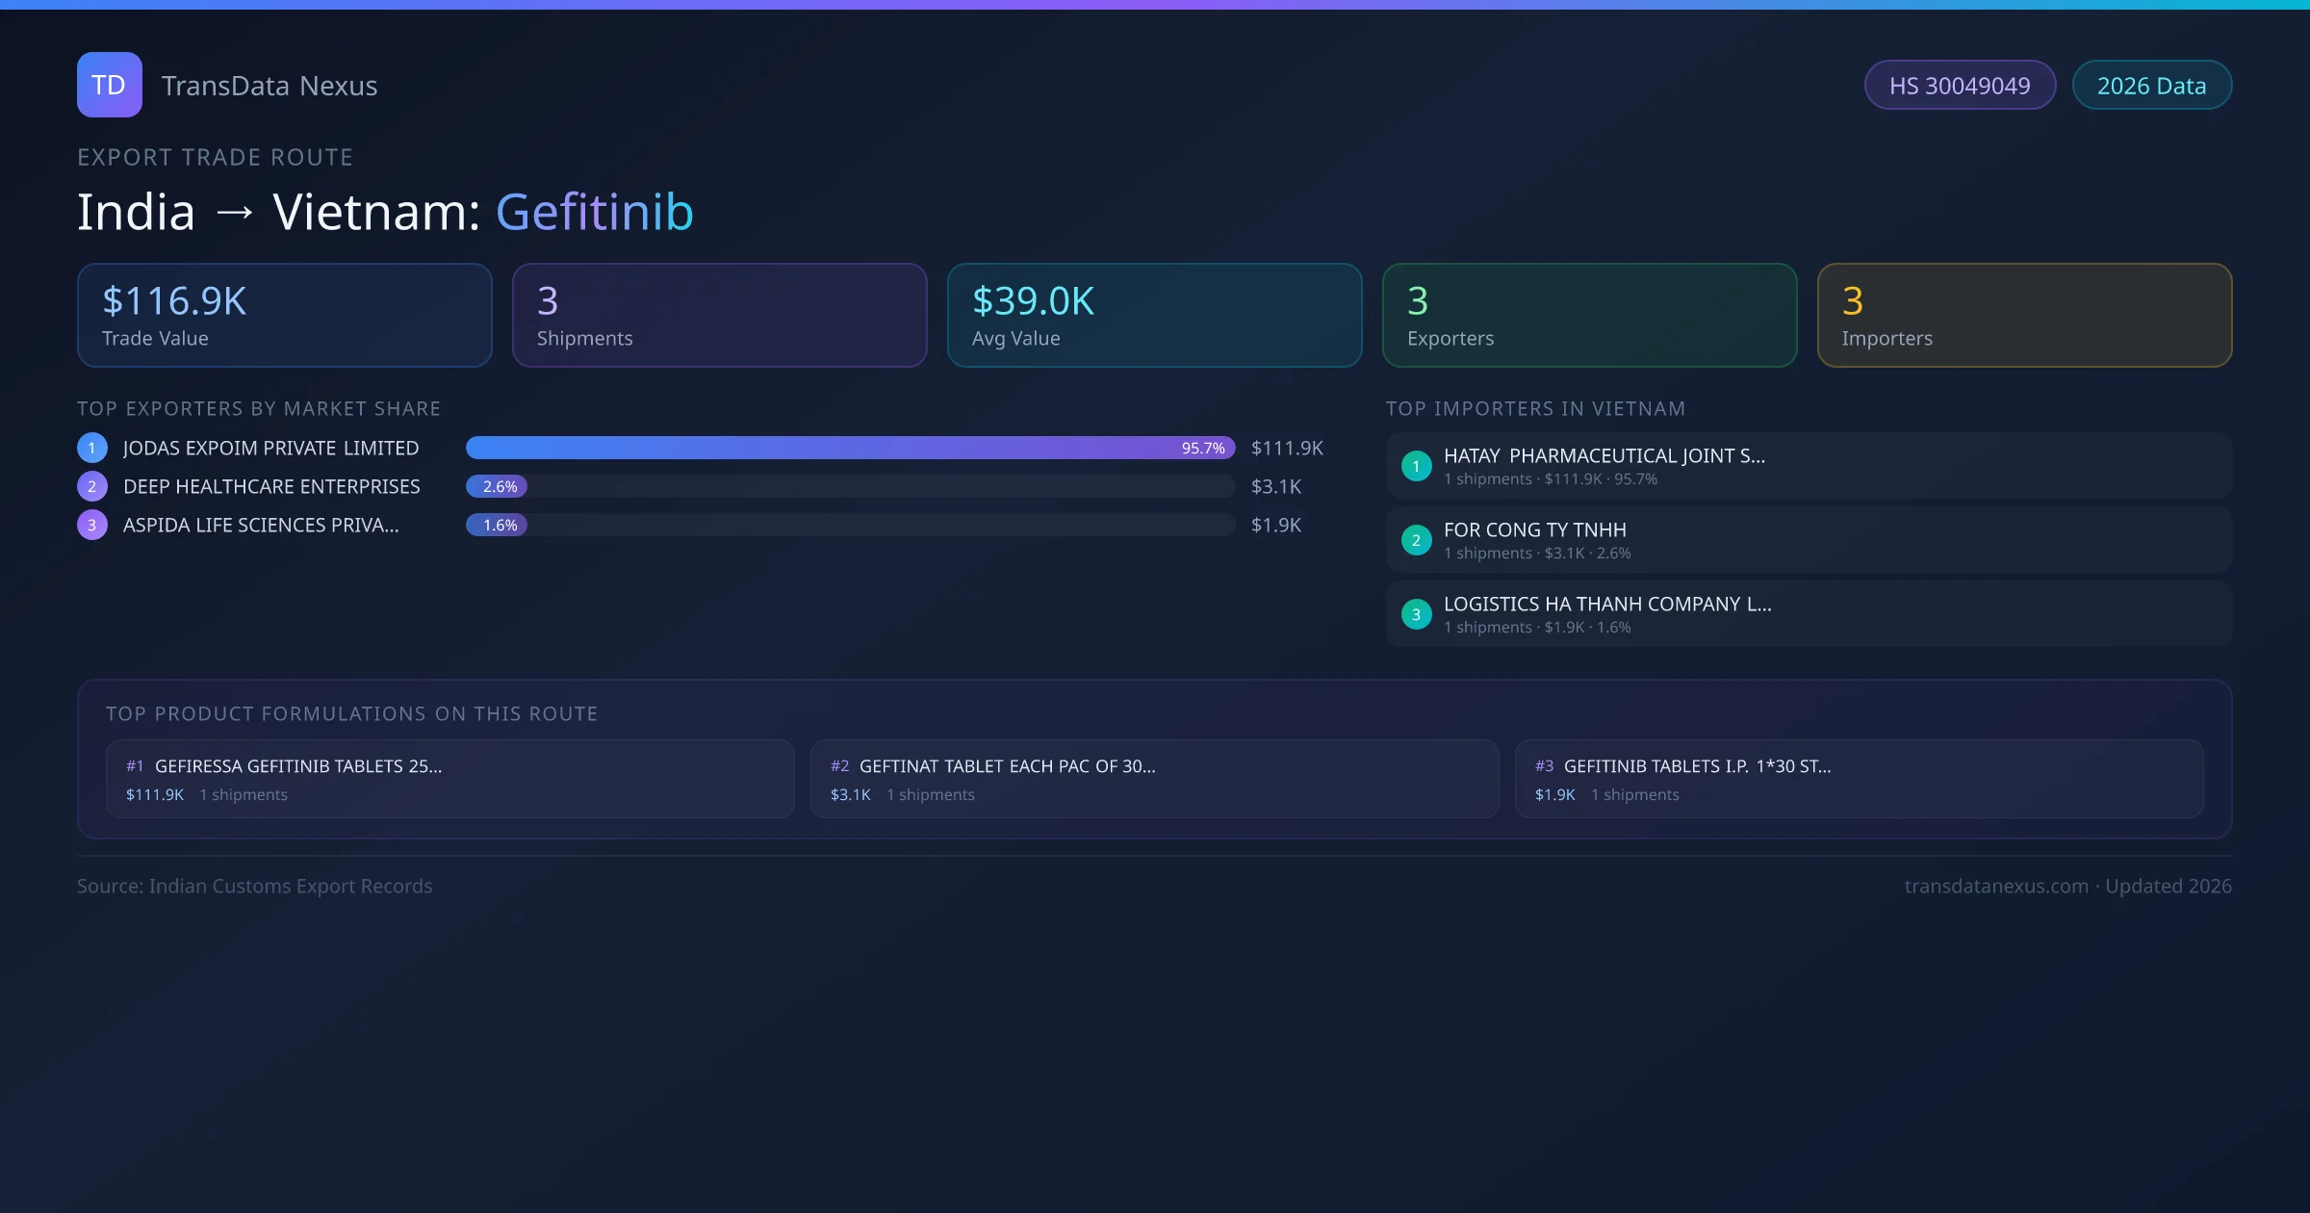Click rank 1 badge beside JODAS EXPOIM
Viewport: 2310px width, 1213px height.
coord(92,448)
